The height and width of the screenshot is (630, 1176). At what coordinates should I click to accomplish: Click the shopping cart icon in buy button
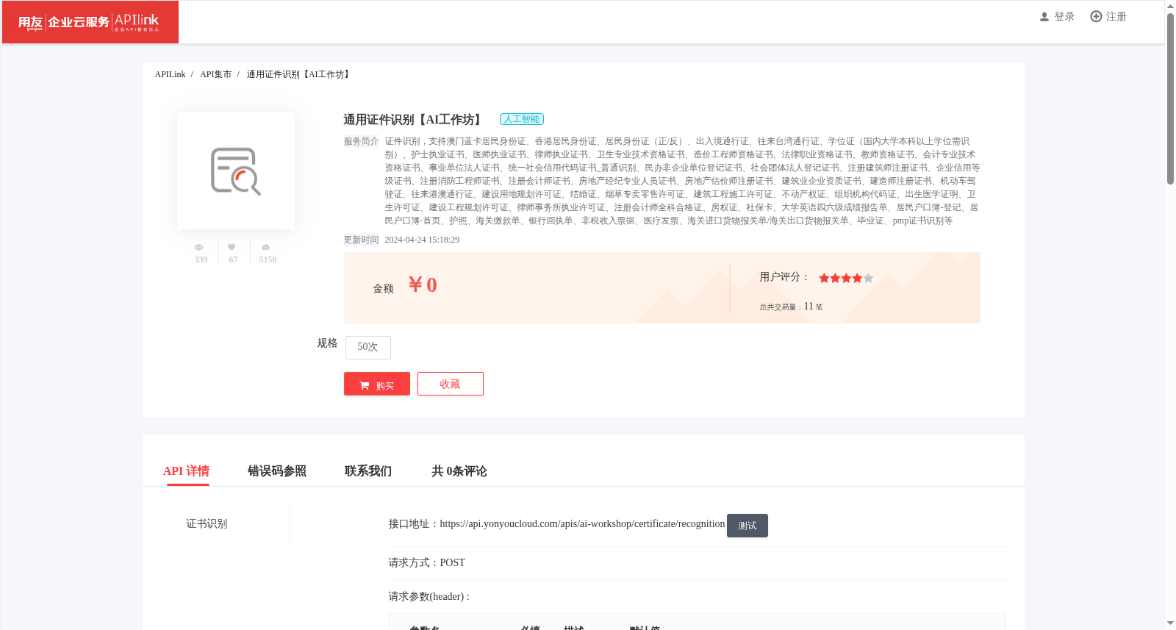(x=365, y=385)
